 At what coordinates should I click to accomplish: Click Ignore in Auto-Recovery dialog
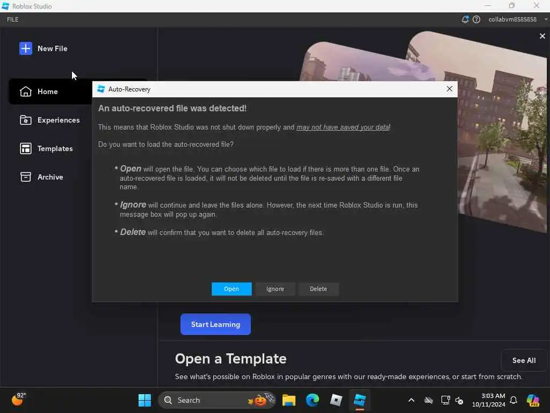tap(275, 289)
